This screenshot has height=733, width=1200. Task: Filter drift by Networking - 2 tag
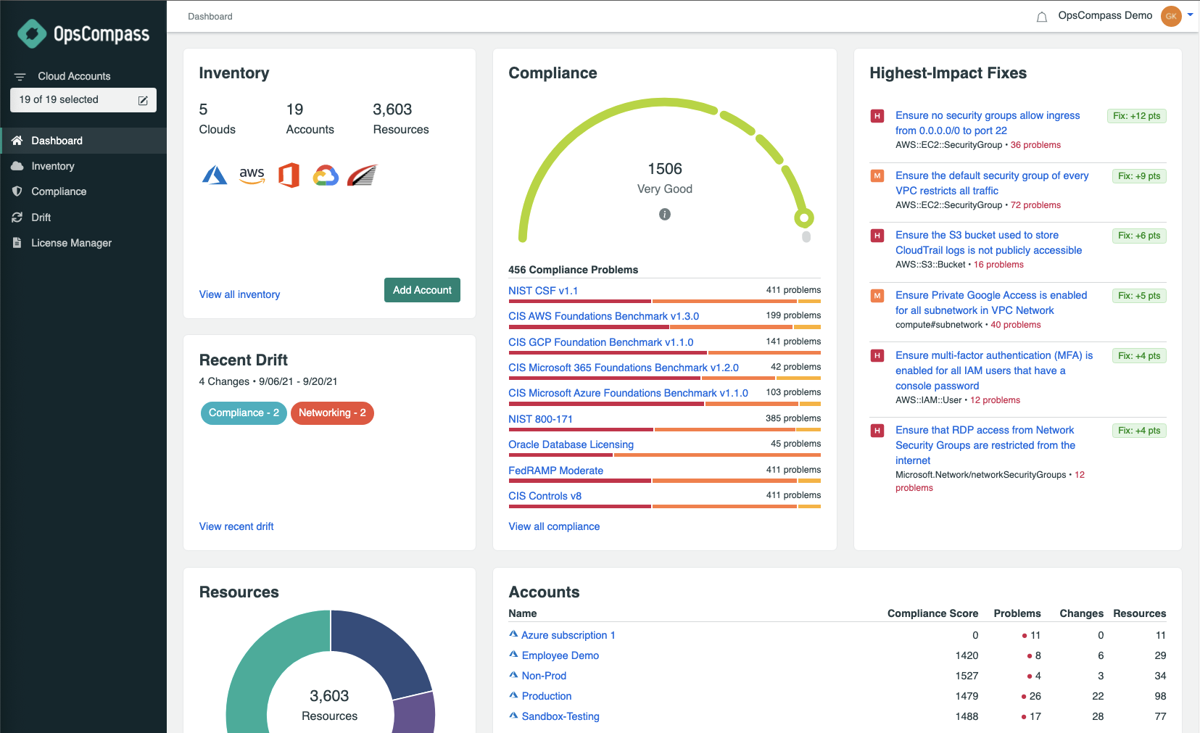[x=332, y=413]
